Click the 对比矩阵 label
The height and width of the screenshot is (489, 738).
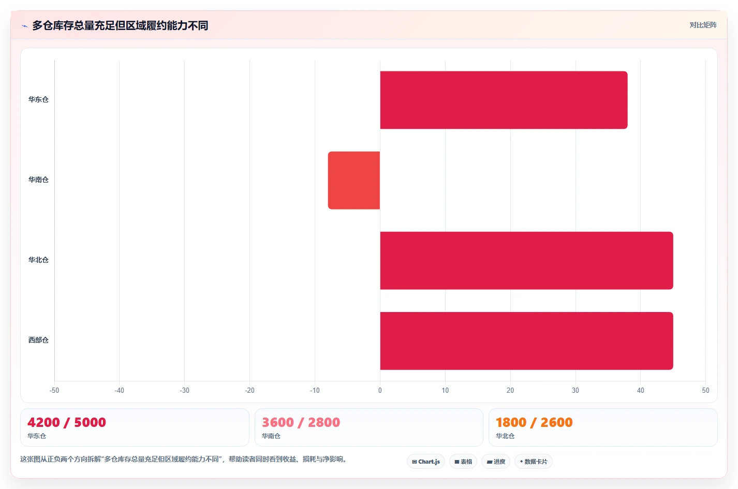703,25
